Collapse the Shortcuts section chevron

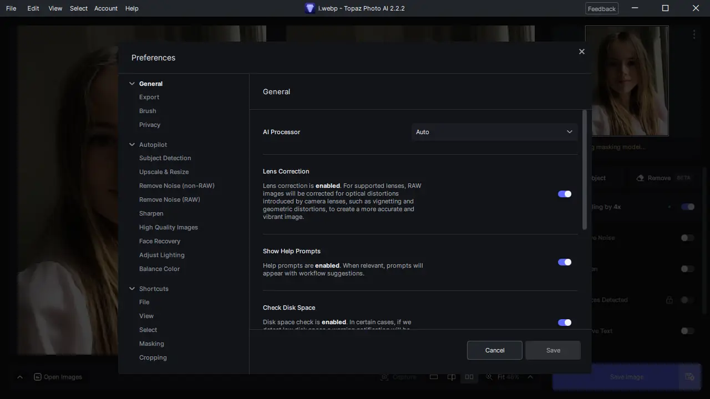(132, 289)
